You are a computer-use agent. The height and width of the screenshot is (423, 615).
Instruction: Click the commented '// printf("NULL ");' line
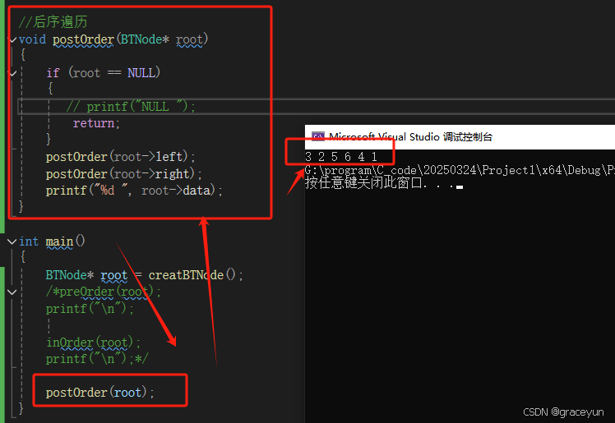(x=131, y=107)
